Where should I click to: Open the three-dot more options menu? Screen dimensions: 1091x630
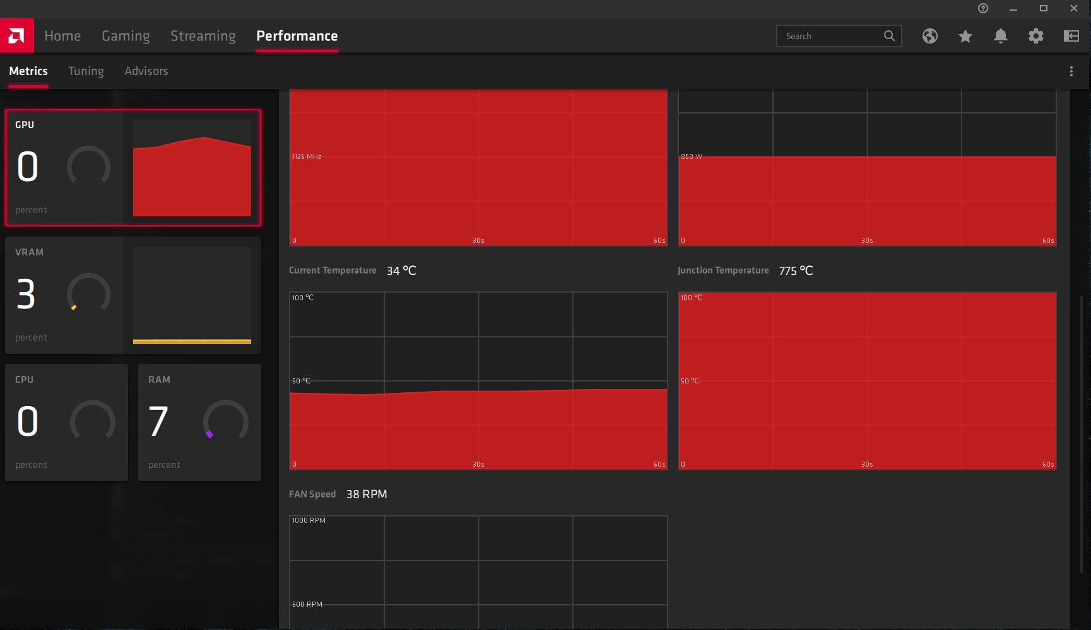click(1071, 71)
